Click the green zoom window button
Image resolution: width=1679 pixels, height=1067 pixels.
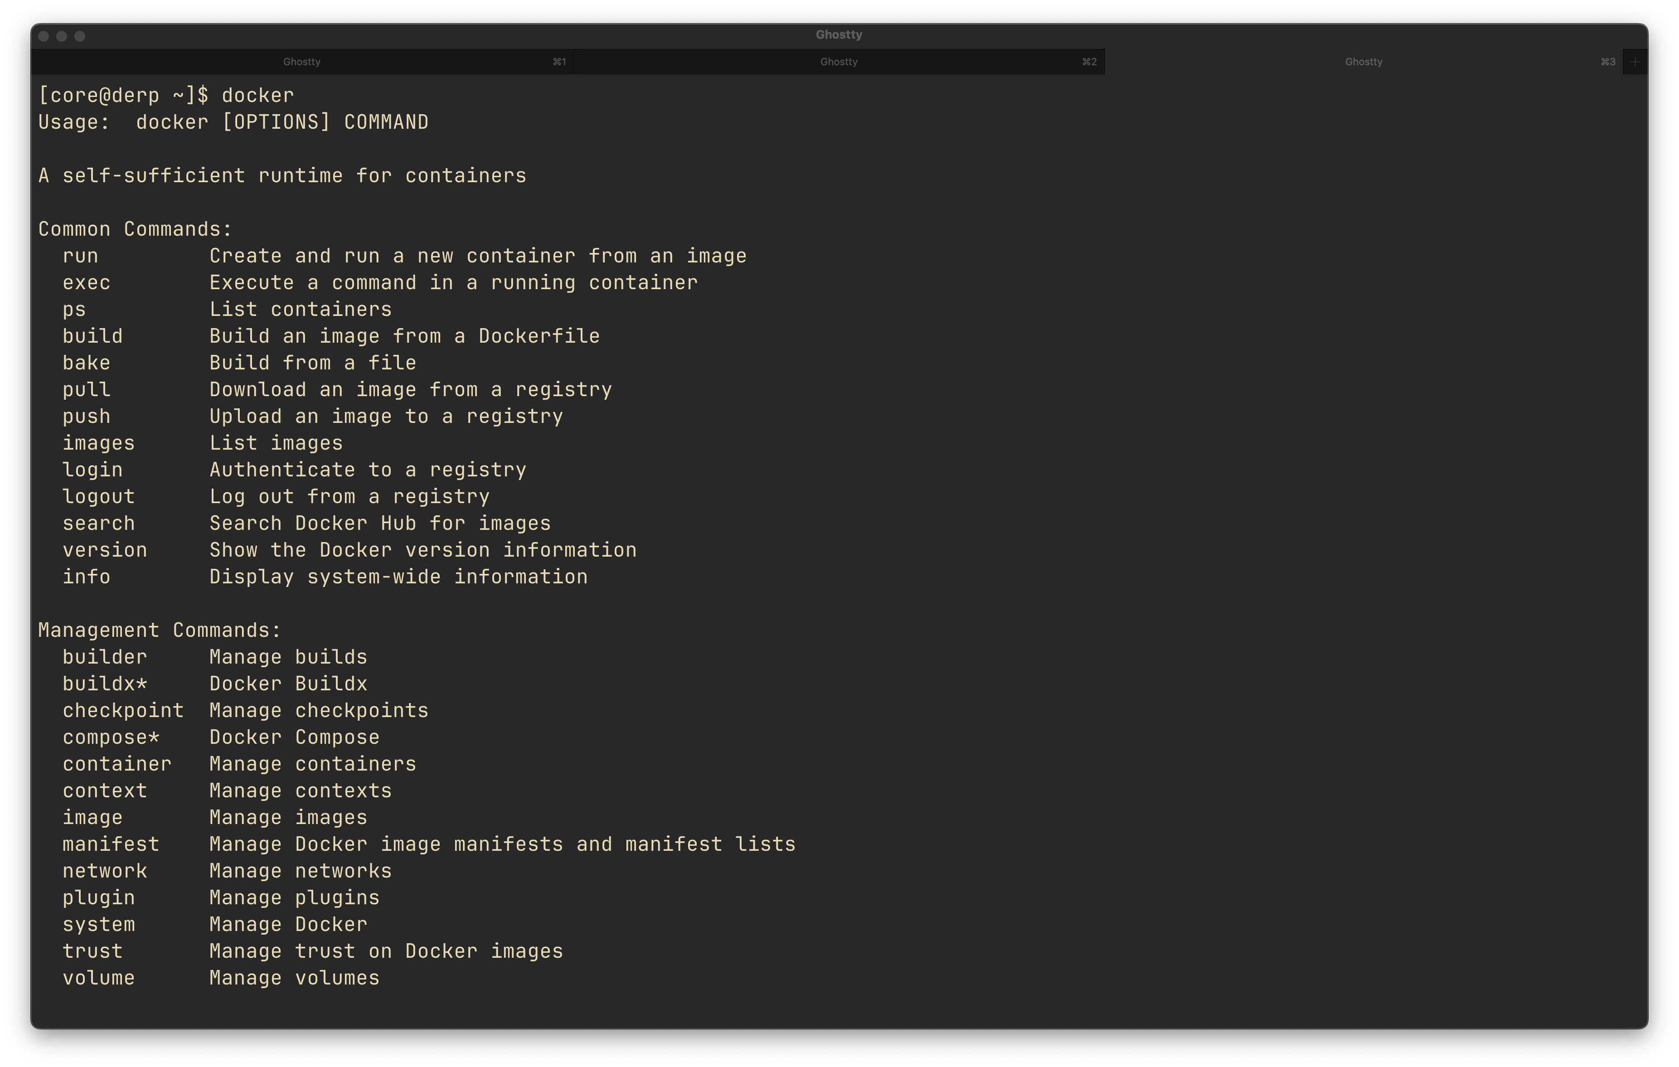pyautogui.click(x=80, y=36)
